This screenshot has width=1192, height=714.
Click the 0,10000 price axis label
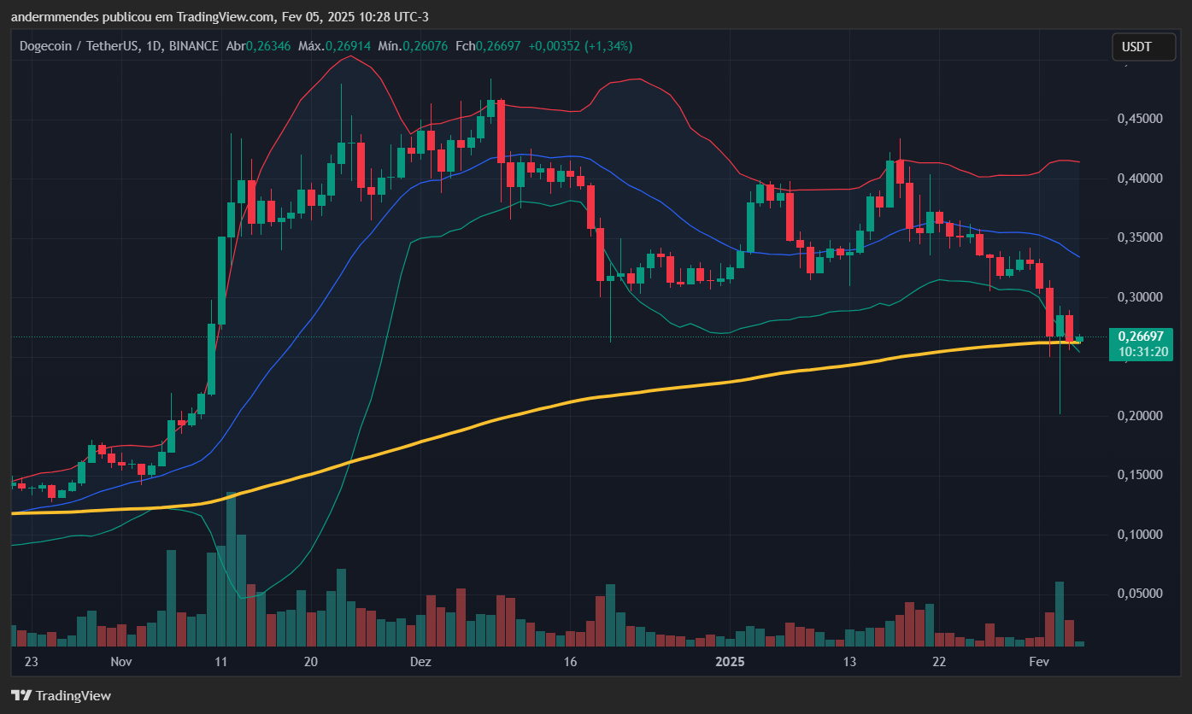coord(1139,535)
